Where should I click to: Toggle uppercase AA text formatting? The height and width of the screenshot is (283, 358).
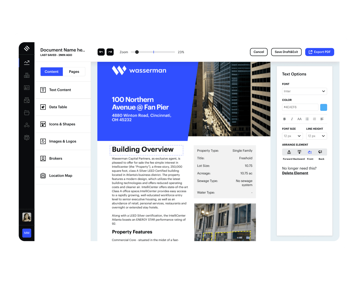click(x=300, y=119)
